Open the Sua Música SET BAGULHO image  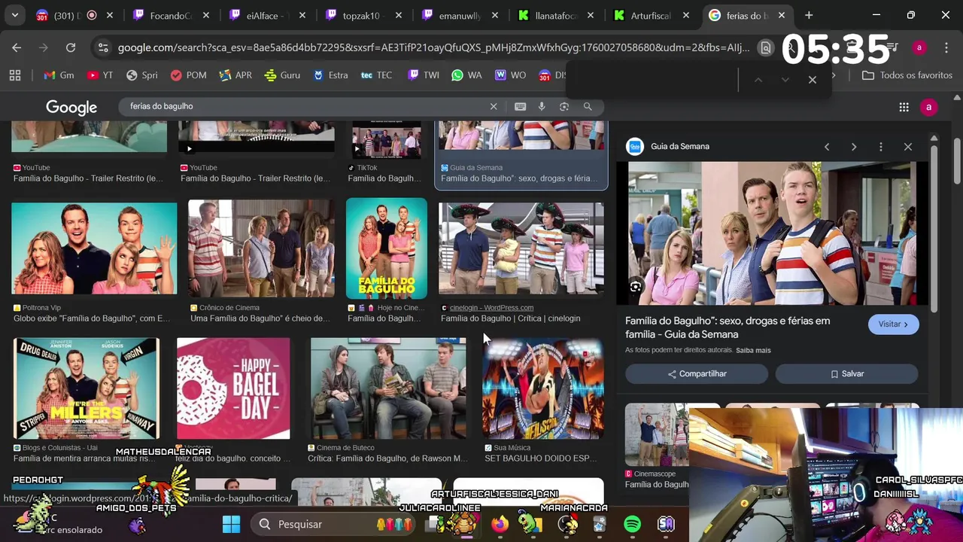(543, 388)
